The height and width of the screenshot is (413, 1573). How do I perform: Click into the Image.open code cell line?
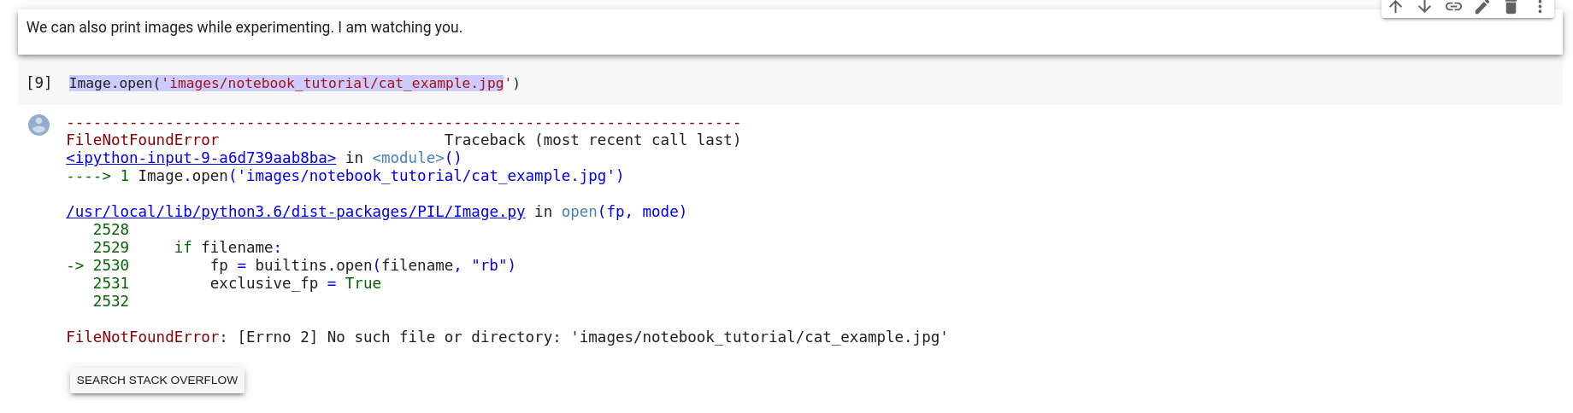click(x=294, y=83)
